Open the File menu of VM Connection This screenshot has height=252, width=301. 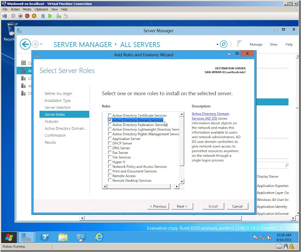tap(5, 9)
